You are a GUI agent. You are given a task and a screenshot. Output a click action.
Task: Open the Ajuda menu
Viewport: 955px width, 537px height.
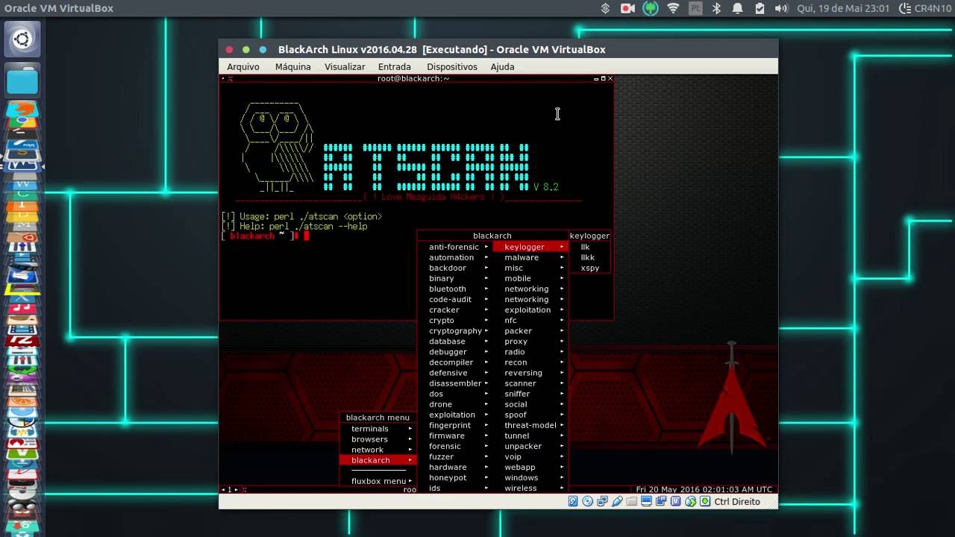coord(502,66)
